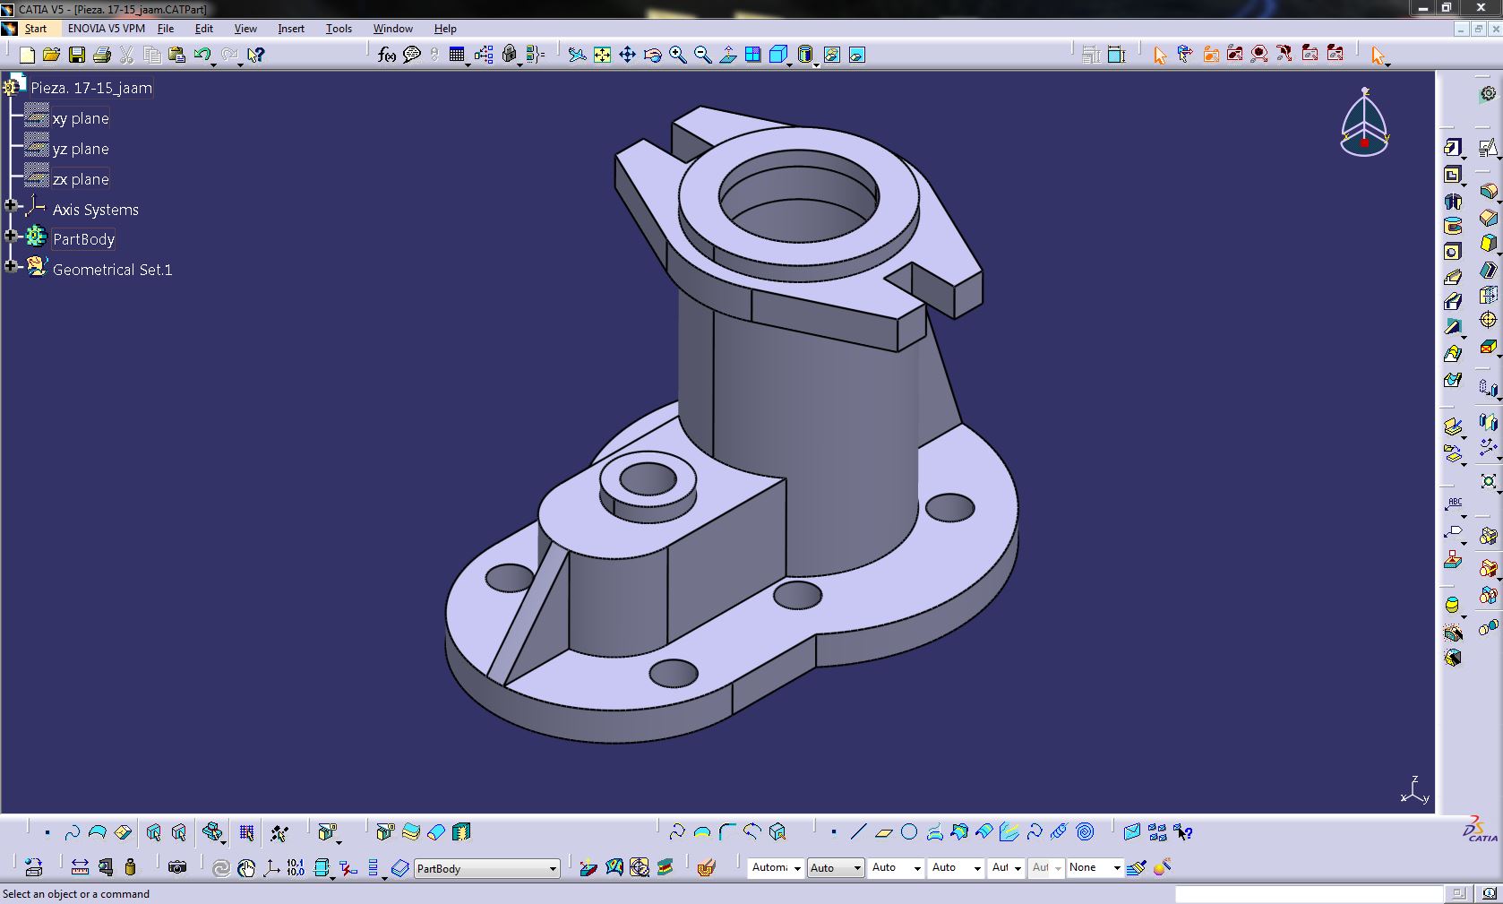Expand Geometrical Set.1 node
The height and width of the screenshot is (904, 1503).
coord(11,266)
